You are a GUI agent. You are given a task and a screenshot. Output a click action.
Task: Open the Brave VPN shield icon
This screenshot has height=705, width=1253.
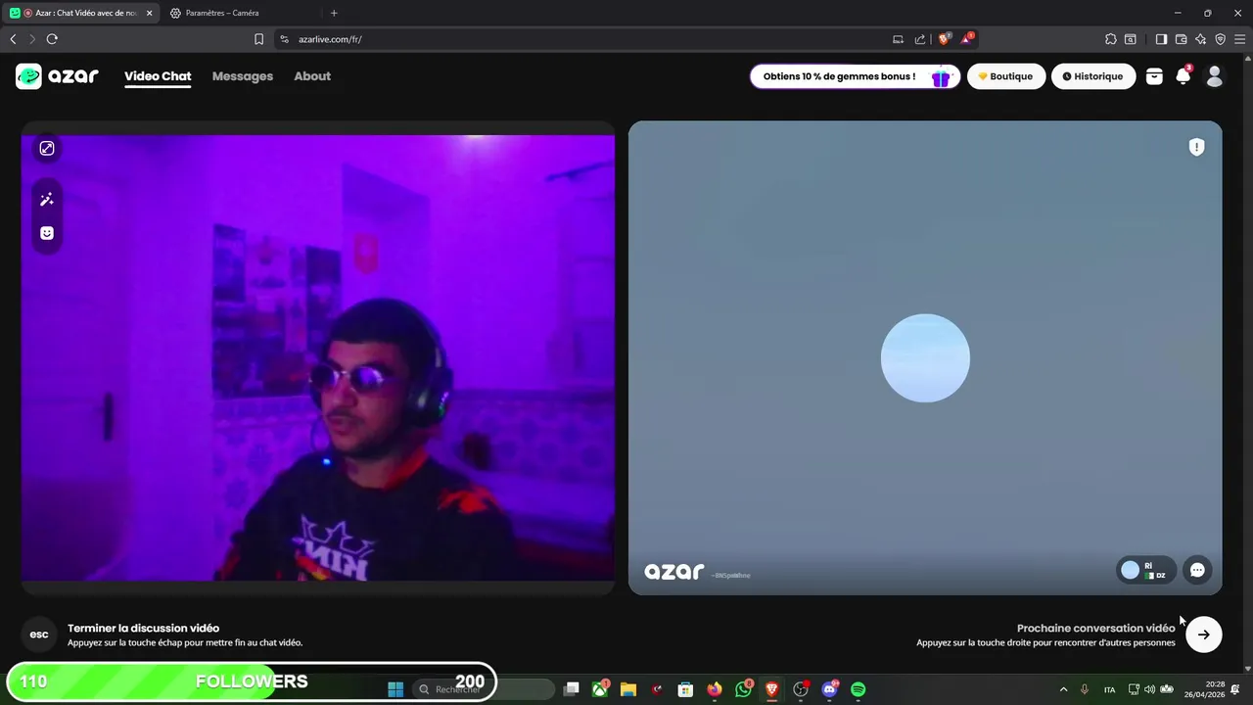[x=1220, y=39]
